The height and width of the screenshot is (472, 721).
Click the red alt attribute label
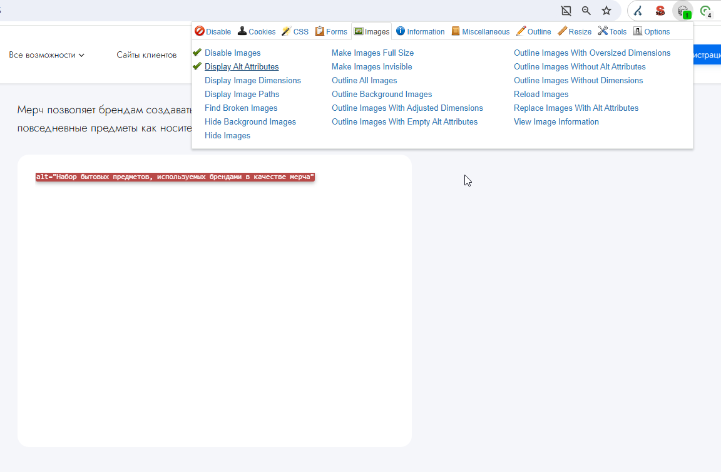175,177
